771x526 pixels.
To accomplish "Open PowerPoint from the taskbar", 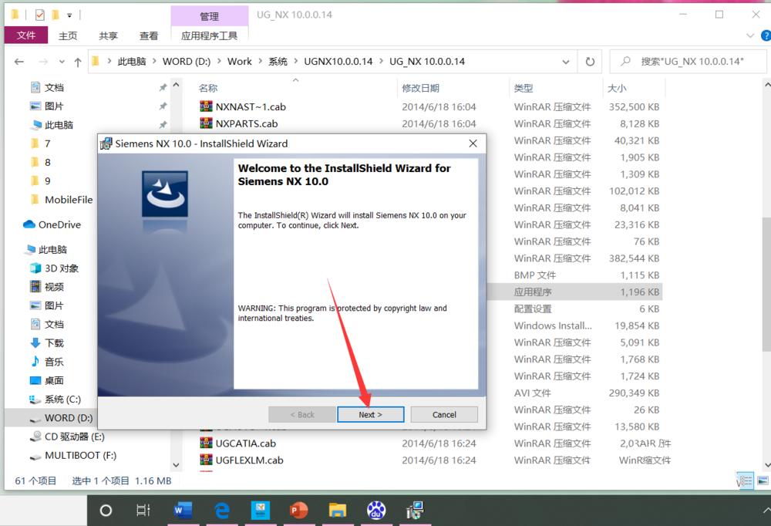I will [298, 510].
